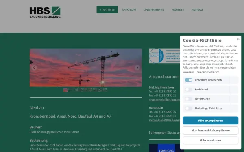This screenshot has width=244, height=152.
Task: Click the Cookie-Richtlinie heading
Action: pos(202,40)
